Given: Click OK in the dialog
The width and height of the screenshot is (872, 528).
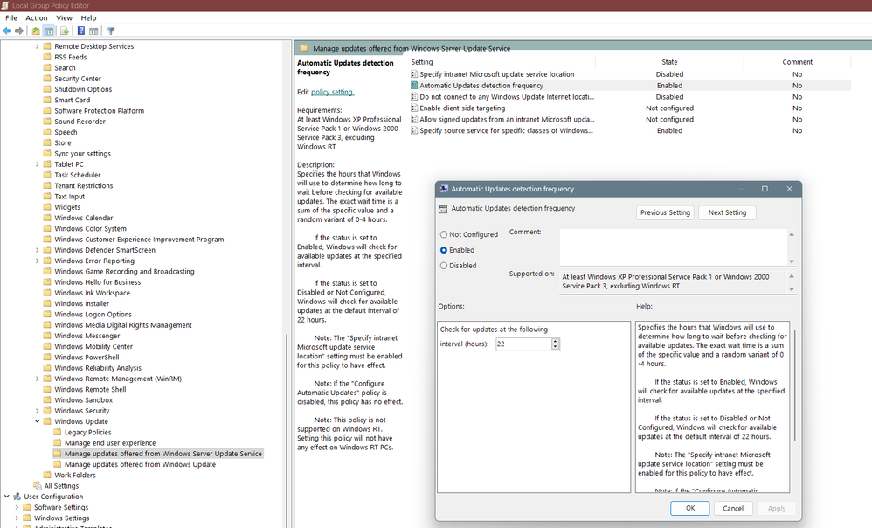Looking at the screenshot, I should (x=690, y=508).
